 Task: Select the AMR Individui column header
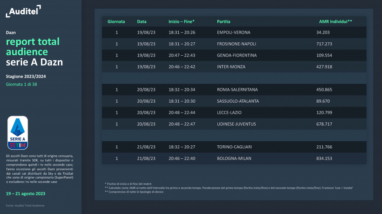[335, 22]
